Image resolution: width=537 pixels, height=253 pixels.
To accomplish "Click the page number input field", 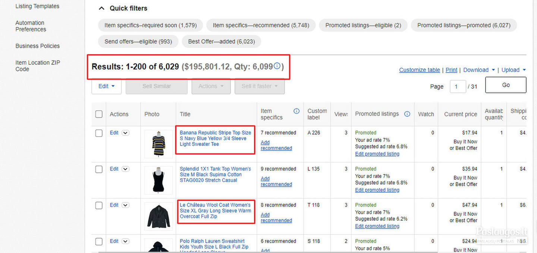I will [x=458, y=86].
